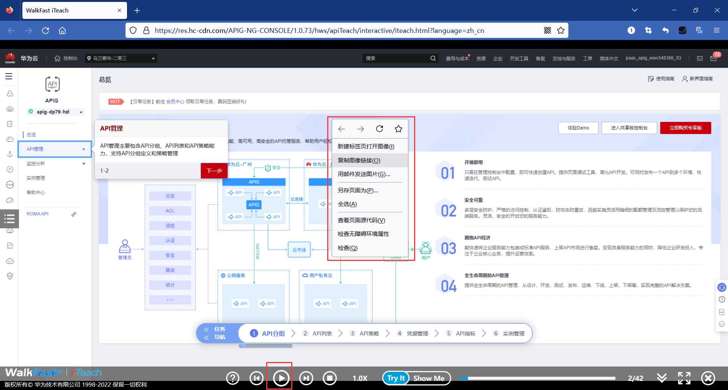Stop the iTeach tutorial playback
The height and width of the screenshot is (390, 728).
coord(330,378)
